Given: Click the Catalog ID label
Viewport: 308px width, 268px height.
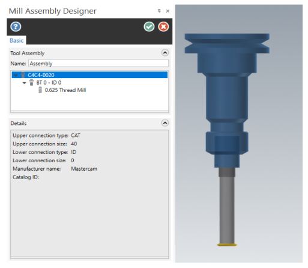Looking at the screenshot, I should tap(26, 177).
